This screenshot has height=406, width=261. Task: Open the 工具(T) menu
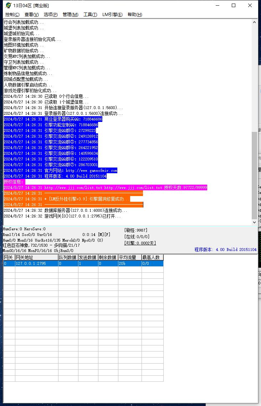(x=90, y=15)
